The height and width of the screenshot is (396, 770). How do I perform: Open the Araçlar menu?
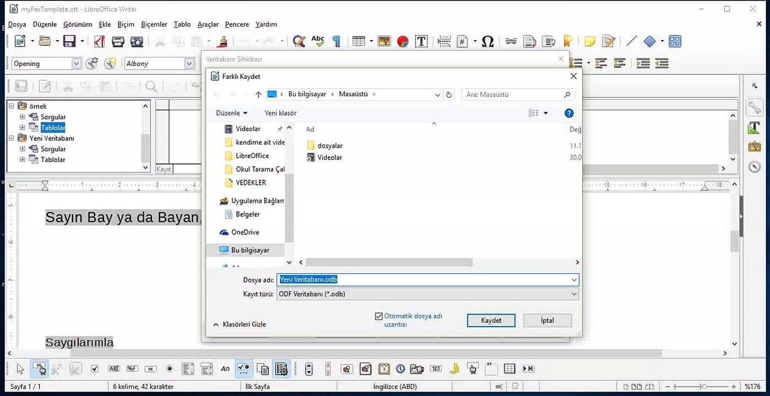click(x=208, y=24)
